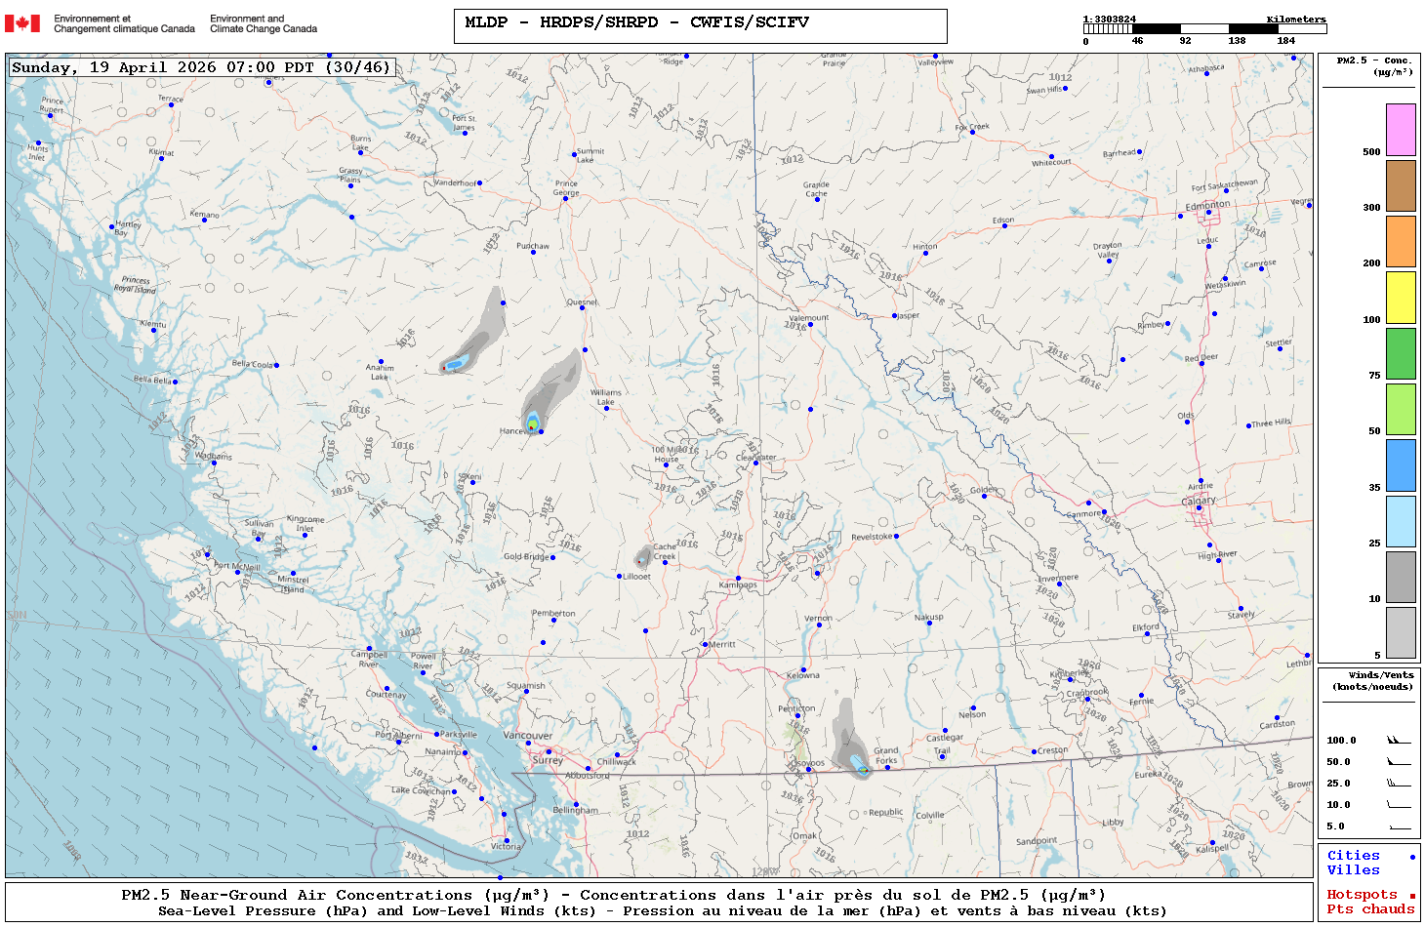Screen dimensions: 1425x927
Task: Click the kilometers scale bar
Action: pos(1203,29)
